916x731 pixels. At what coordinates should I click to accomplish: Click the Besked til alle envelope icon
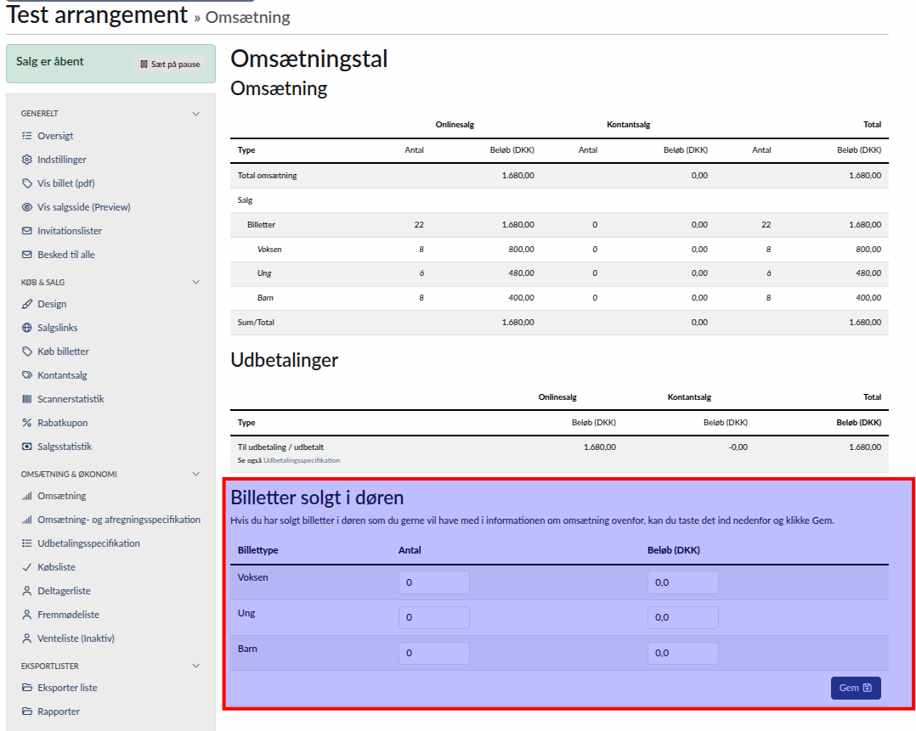point(27,255)
